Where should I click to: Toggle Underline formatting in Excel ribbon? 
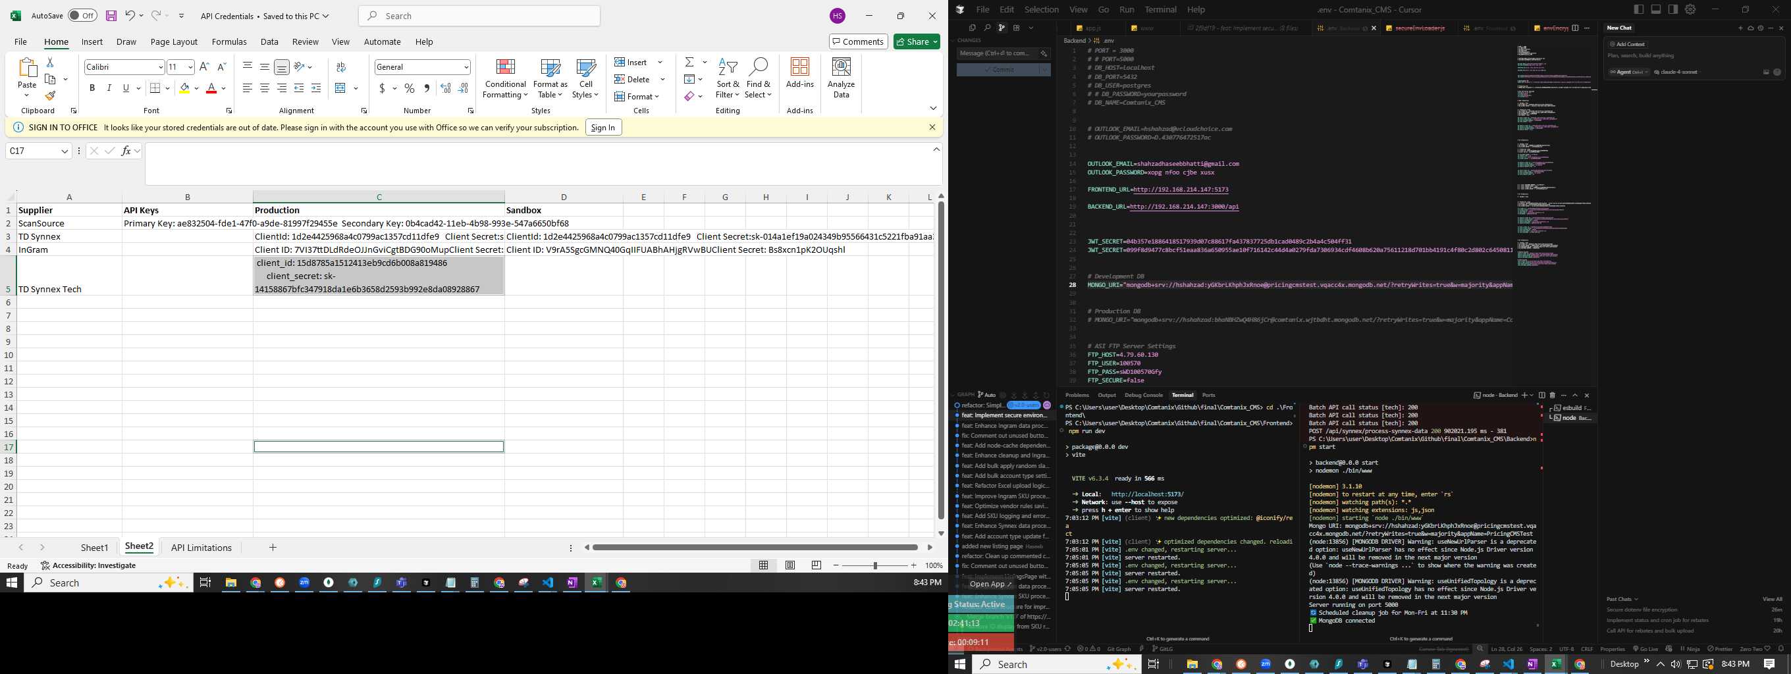point(126,88)
